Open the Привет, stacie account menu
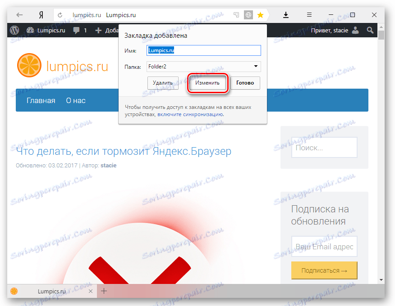 coord(330,31)
